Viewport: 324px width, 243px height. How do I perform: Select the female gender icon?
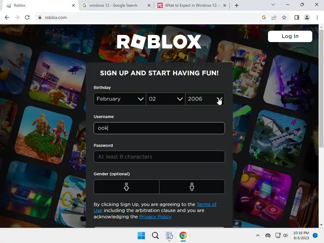[x=127, y=187]
